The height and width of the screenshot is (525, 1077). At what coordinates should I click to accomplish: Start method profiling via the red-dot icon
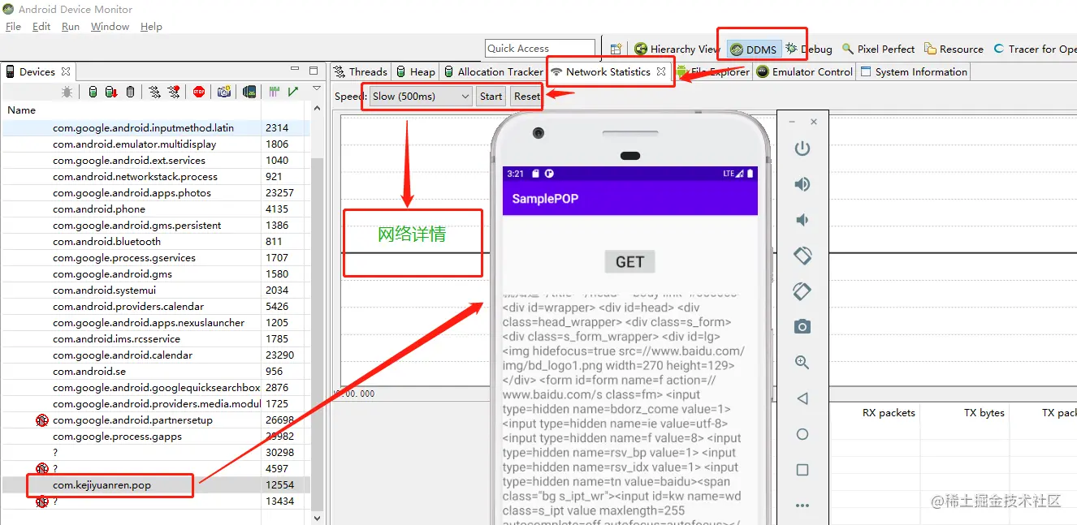point(174,93)
